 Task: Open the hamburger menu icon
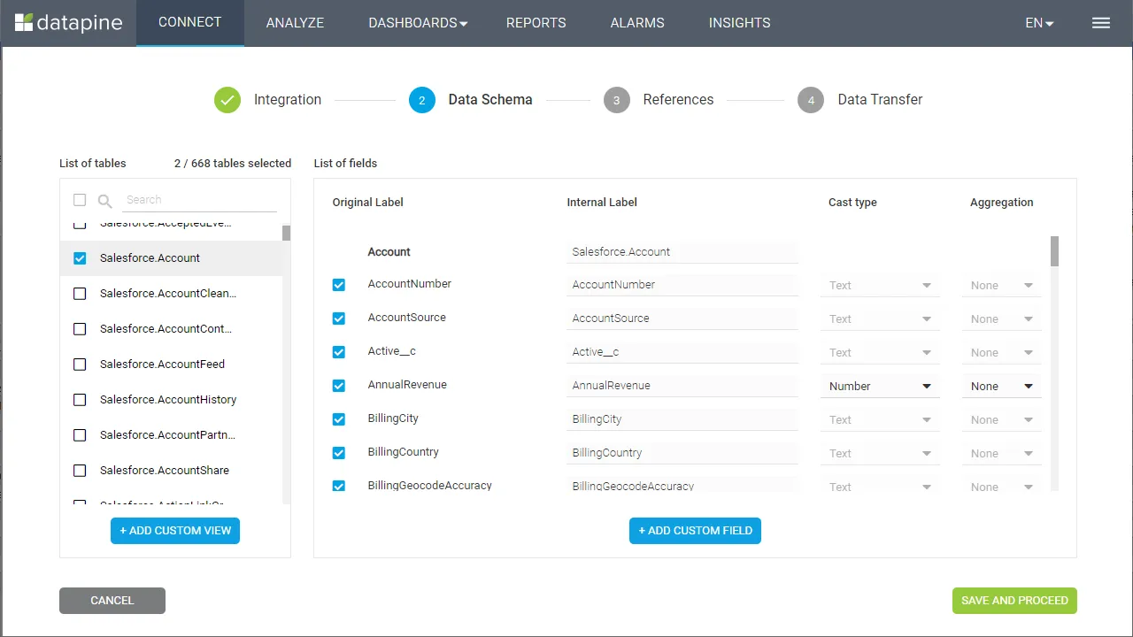pyautogui.click(x=1100, y=23)
